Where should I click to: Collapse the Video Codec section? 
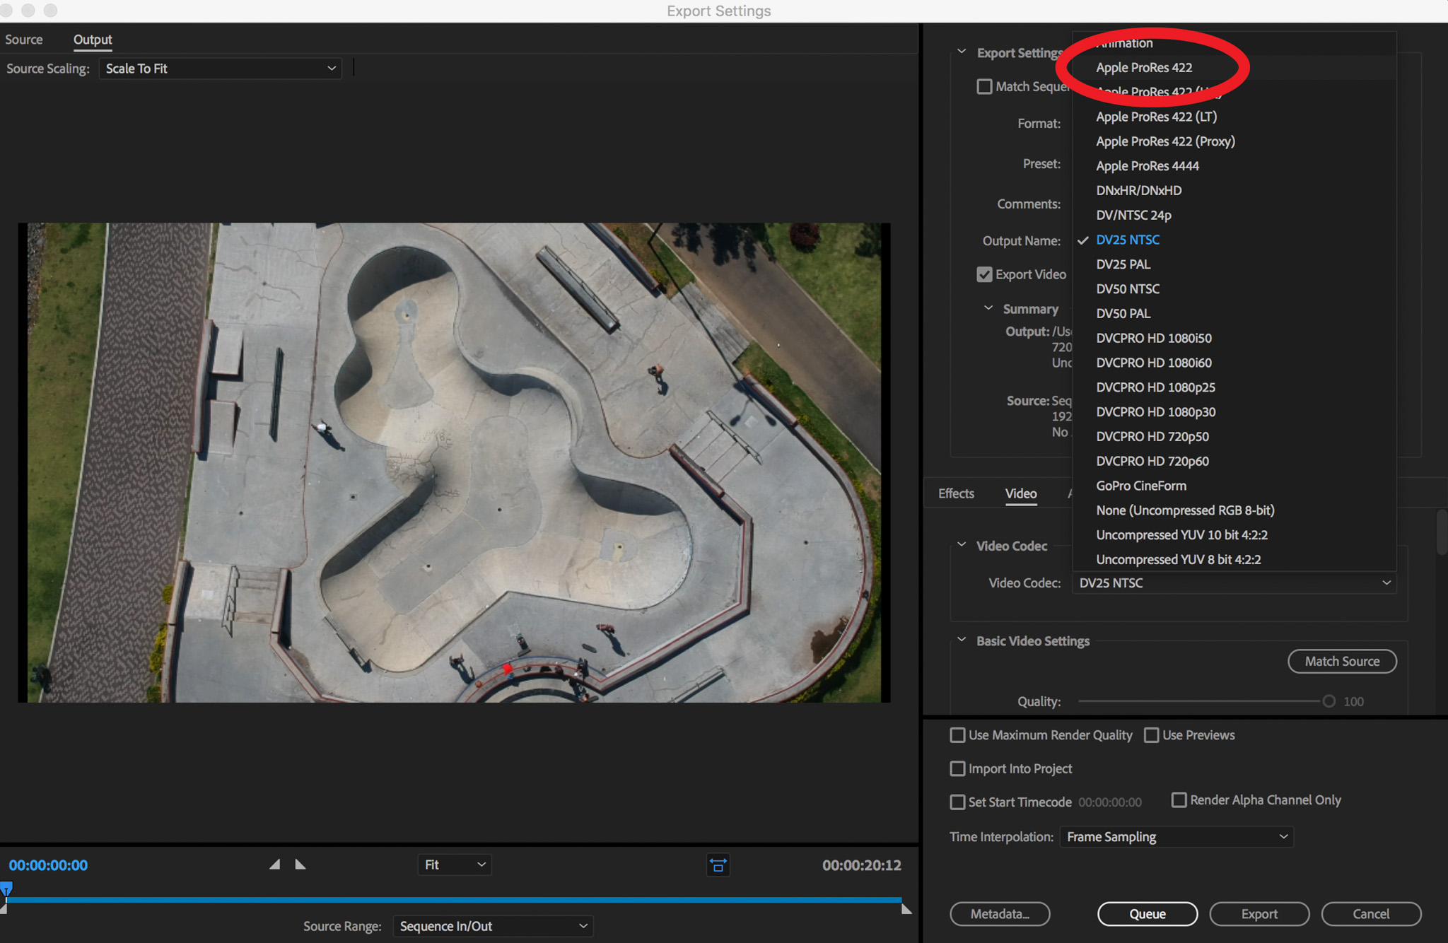click(x=962, y=545)
